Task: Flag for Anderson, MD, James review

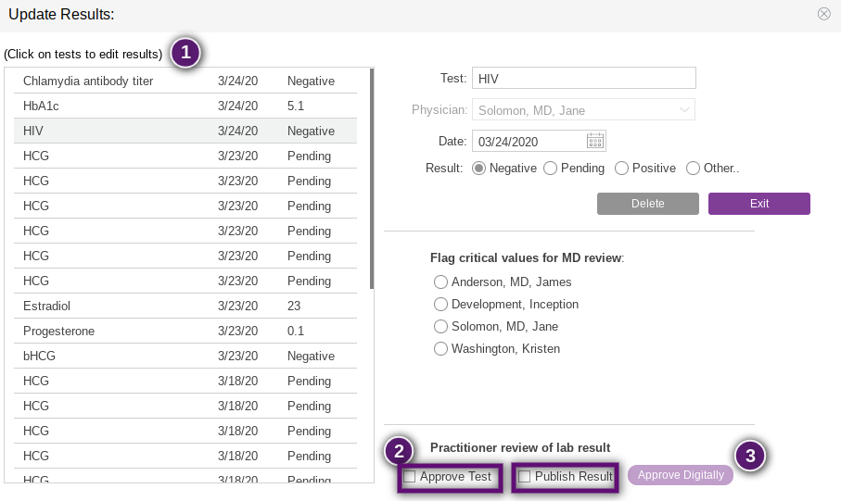Action: [x=440, y=282]
